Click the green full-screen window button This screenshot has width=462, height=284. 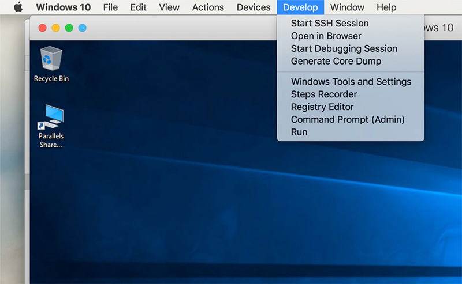point(69,28)
